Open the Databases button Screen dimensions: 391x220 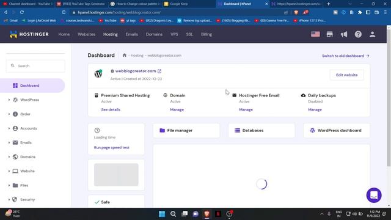point(261,130)
